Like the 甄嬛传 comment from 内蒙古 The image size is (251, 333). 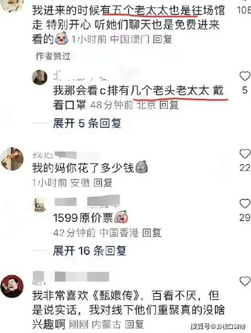pos(245,281)
